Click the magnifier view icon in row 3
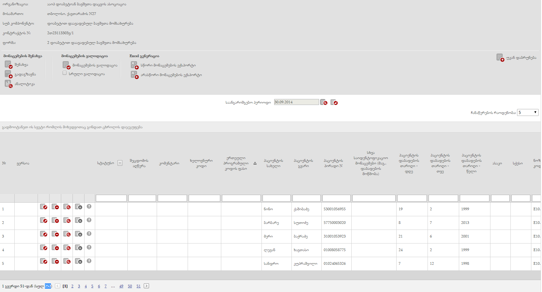Screen dimensions: 542x292 pyautogui.click(x=67, y=234)
